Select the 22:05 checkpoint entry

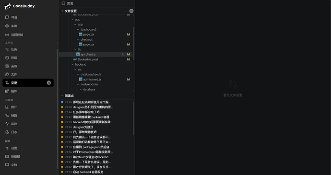(x=96, y=142)
